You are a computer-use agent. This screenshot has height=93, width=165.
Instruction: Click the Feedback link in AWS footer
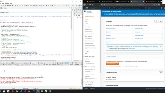tap(86, 88)
